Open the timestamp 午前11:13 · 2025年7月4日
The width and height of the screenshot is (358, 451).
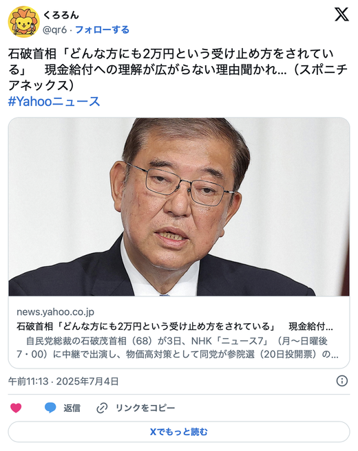coord(63,382)
